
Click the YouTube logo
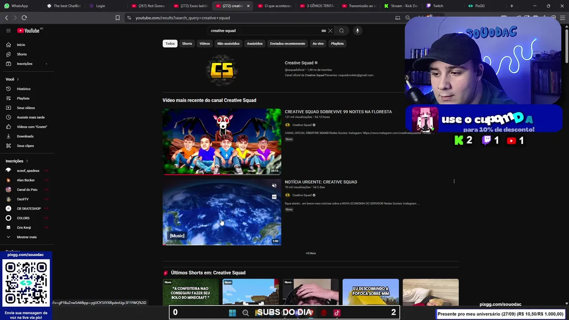click(x=28, y=31)
